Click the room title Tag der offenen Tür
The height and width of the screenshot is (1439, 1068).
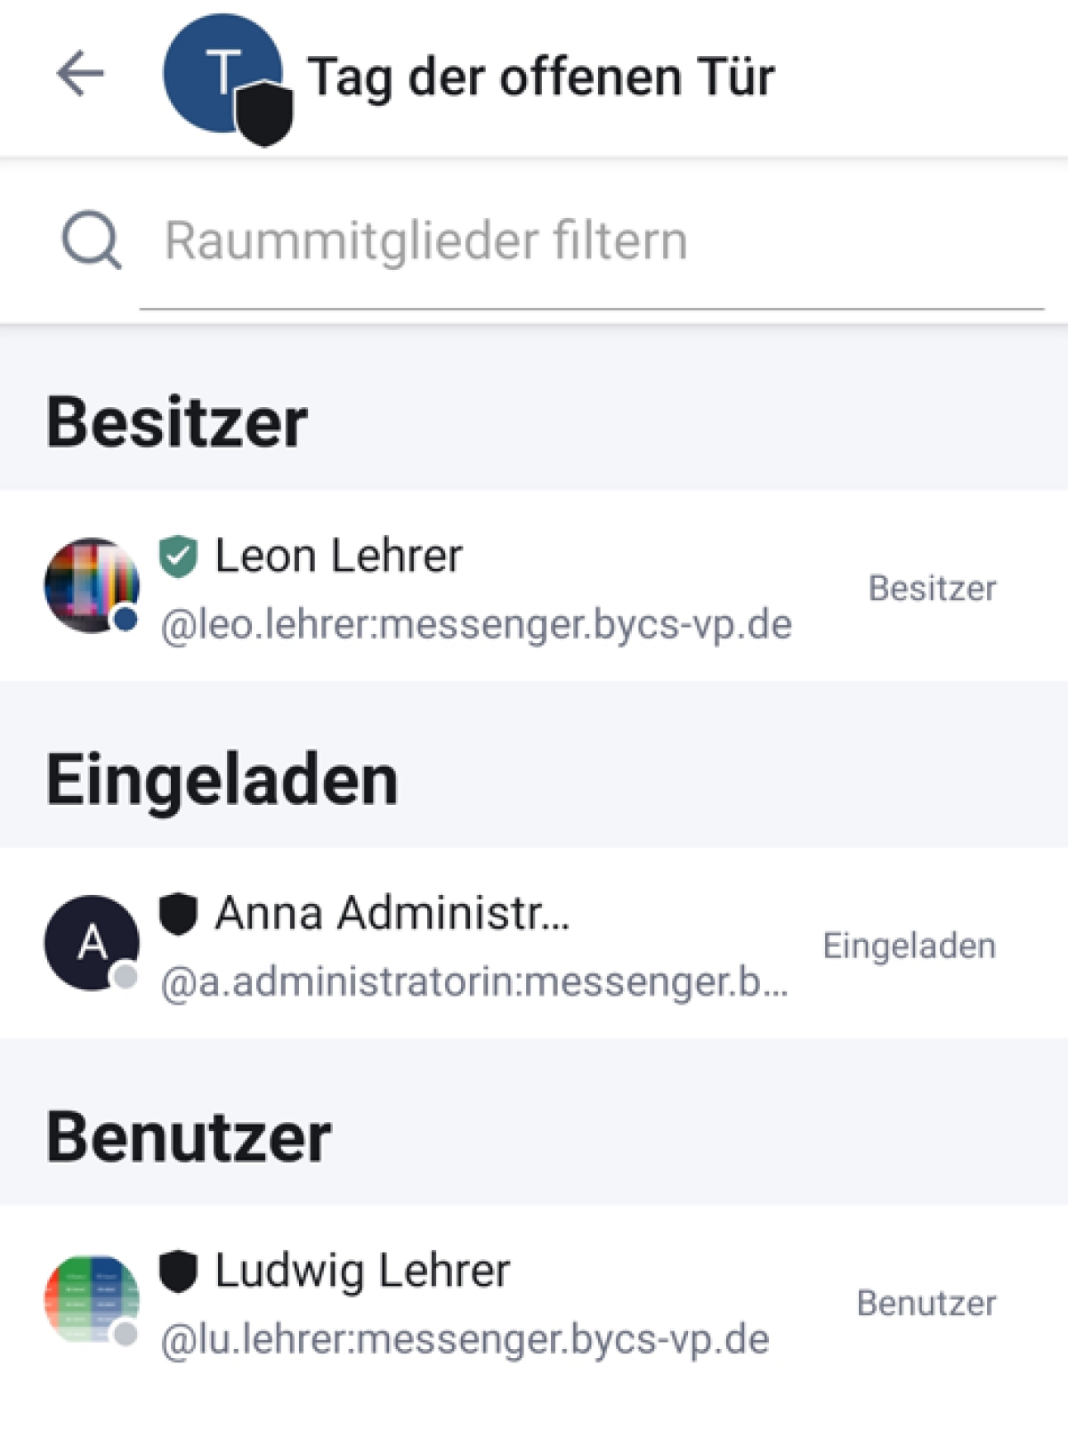coord(540,77)
